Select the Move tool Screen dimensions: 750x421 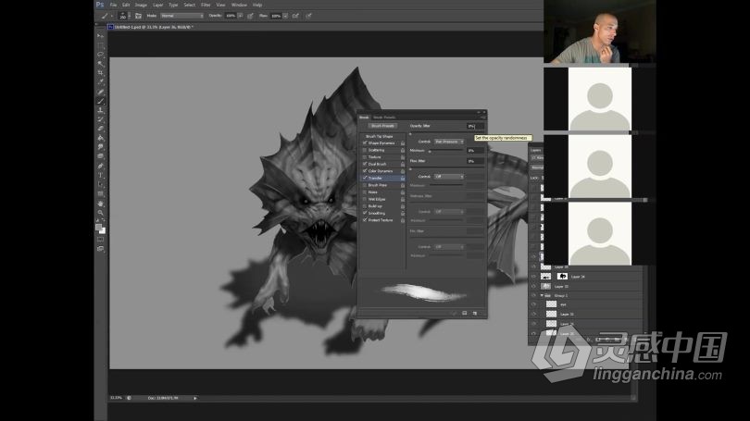pyautogui.click(x=100, y=36)
